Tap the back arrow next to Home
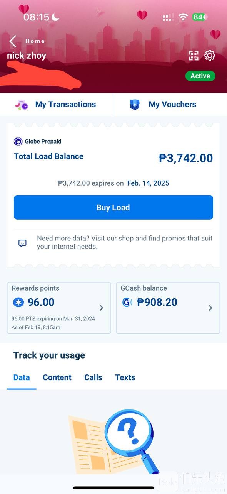Screen dimensions: 227x494 click(13, 41)
